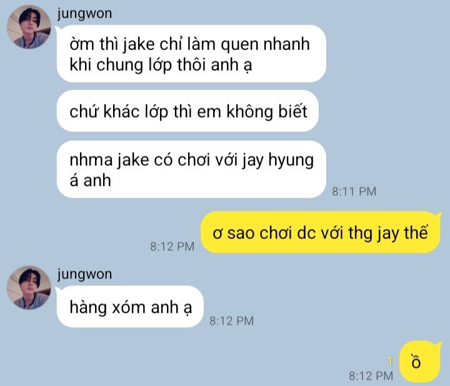Click the word 'hyung' in jungwon's message
This screenshot has width=450, height=386.
pos(291,160)
